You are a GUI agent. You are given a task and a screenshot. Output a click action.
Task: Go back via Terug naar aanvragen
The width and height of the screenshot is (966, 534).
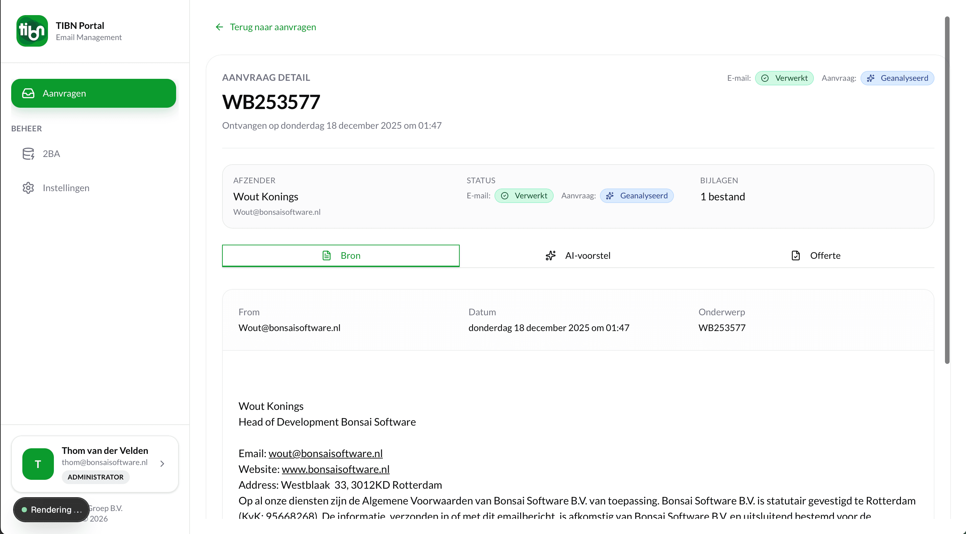(273, 27)
